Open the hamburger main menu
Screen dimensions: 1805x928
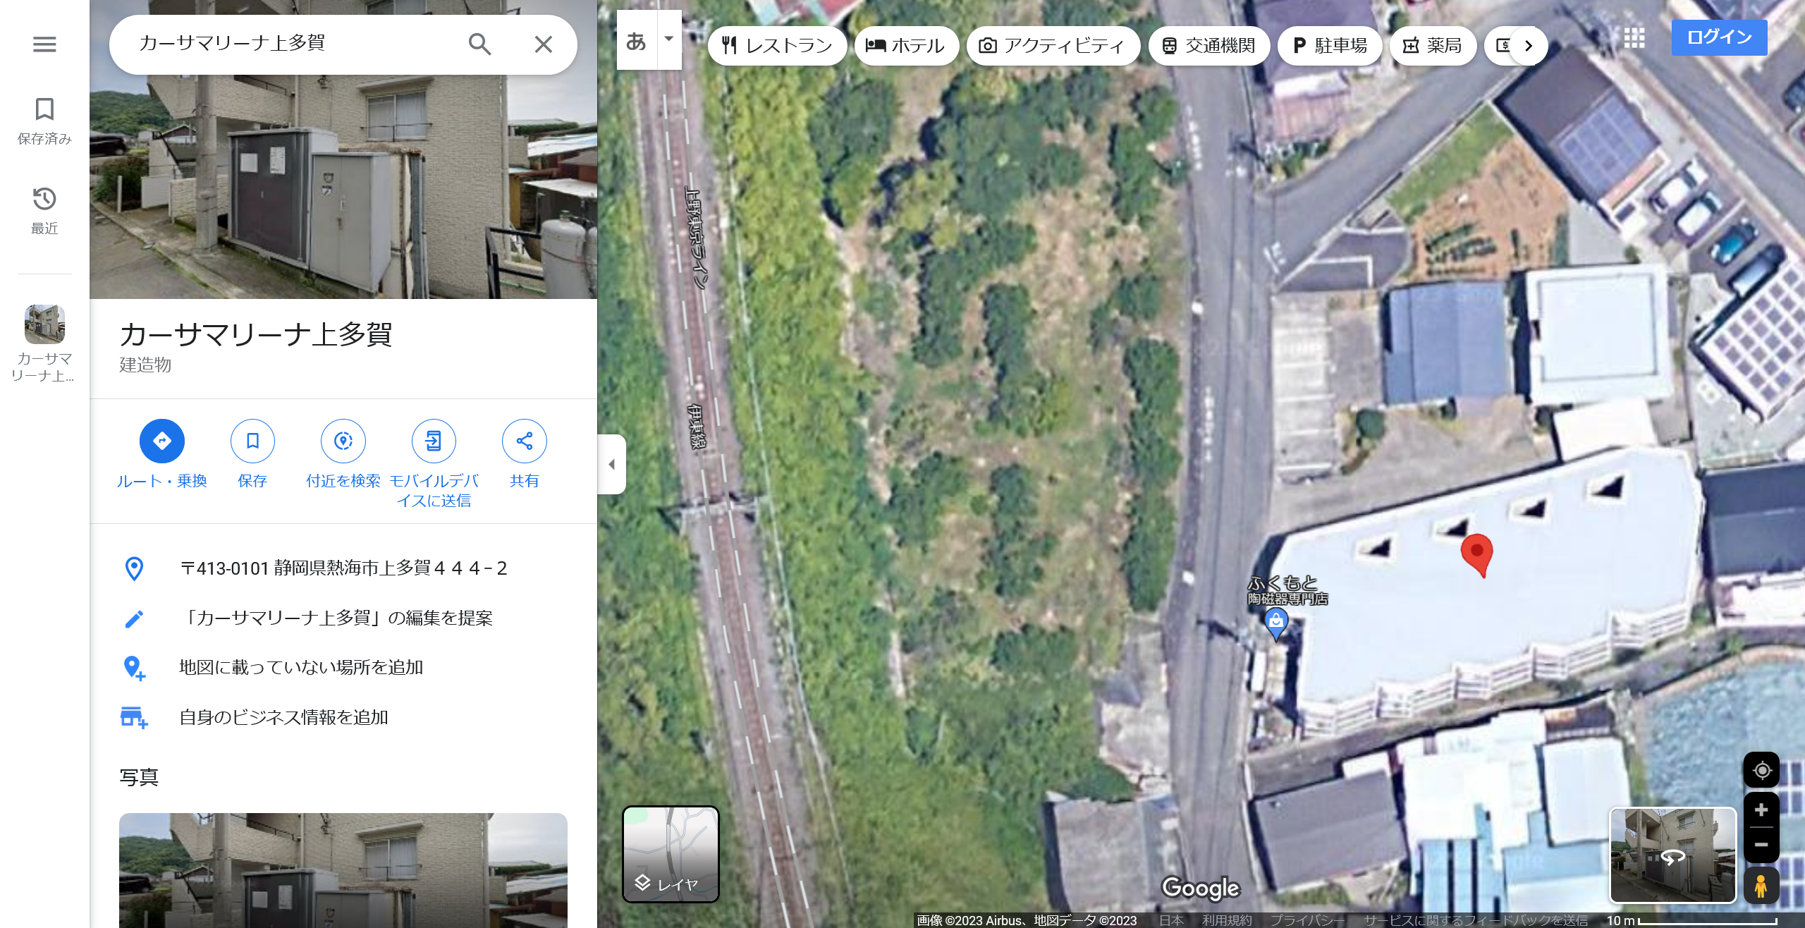tap(44, 44)
